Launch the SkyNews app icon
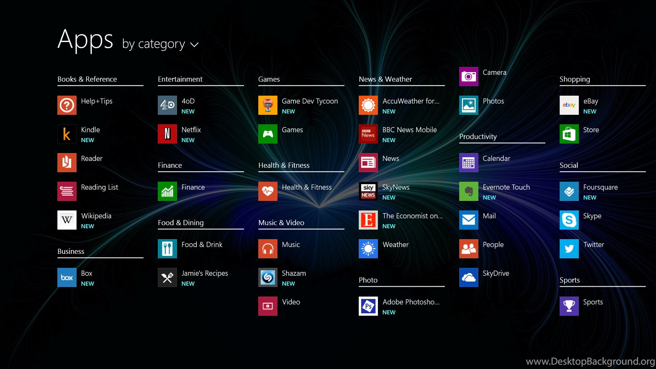Screen dimensions: 656x369 point(368,191)
